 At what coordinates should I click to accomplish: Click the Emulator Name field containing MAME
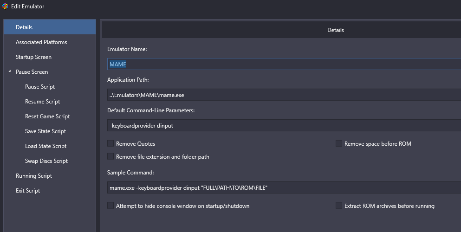(x=284, y=64)
